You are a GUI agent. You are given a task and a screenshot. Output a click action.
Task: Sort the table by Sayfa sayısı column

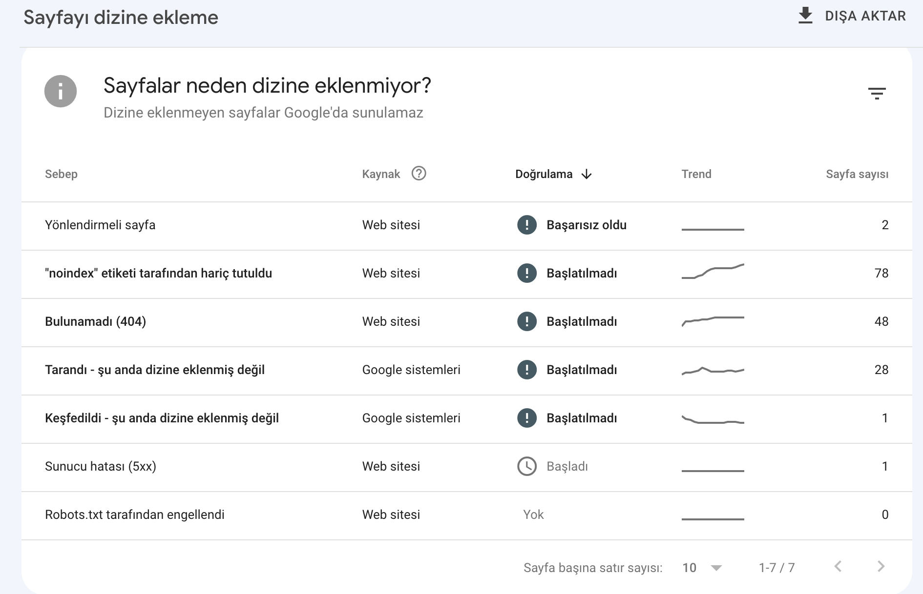[x=857, y=174]
